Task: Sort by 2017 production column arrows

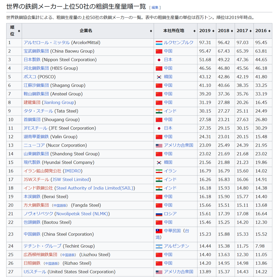Action: pos(251,31)
